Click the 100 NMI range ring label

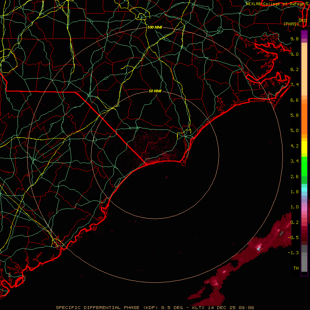[x=155, y=27]
